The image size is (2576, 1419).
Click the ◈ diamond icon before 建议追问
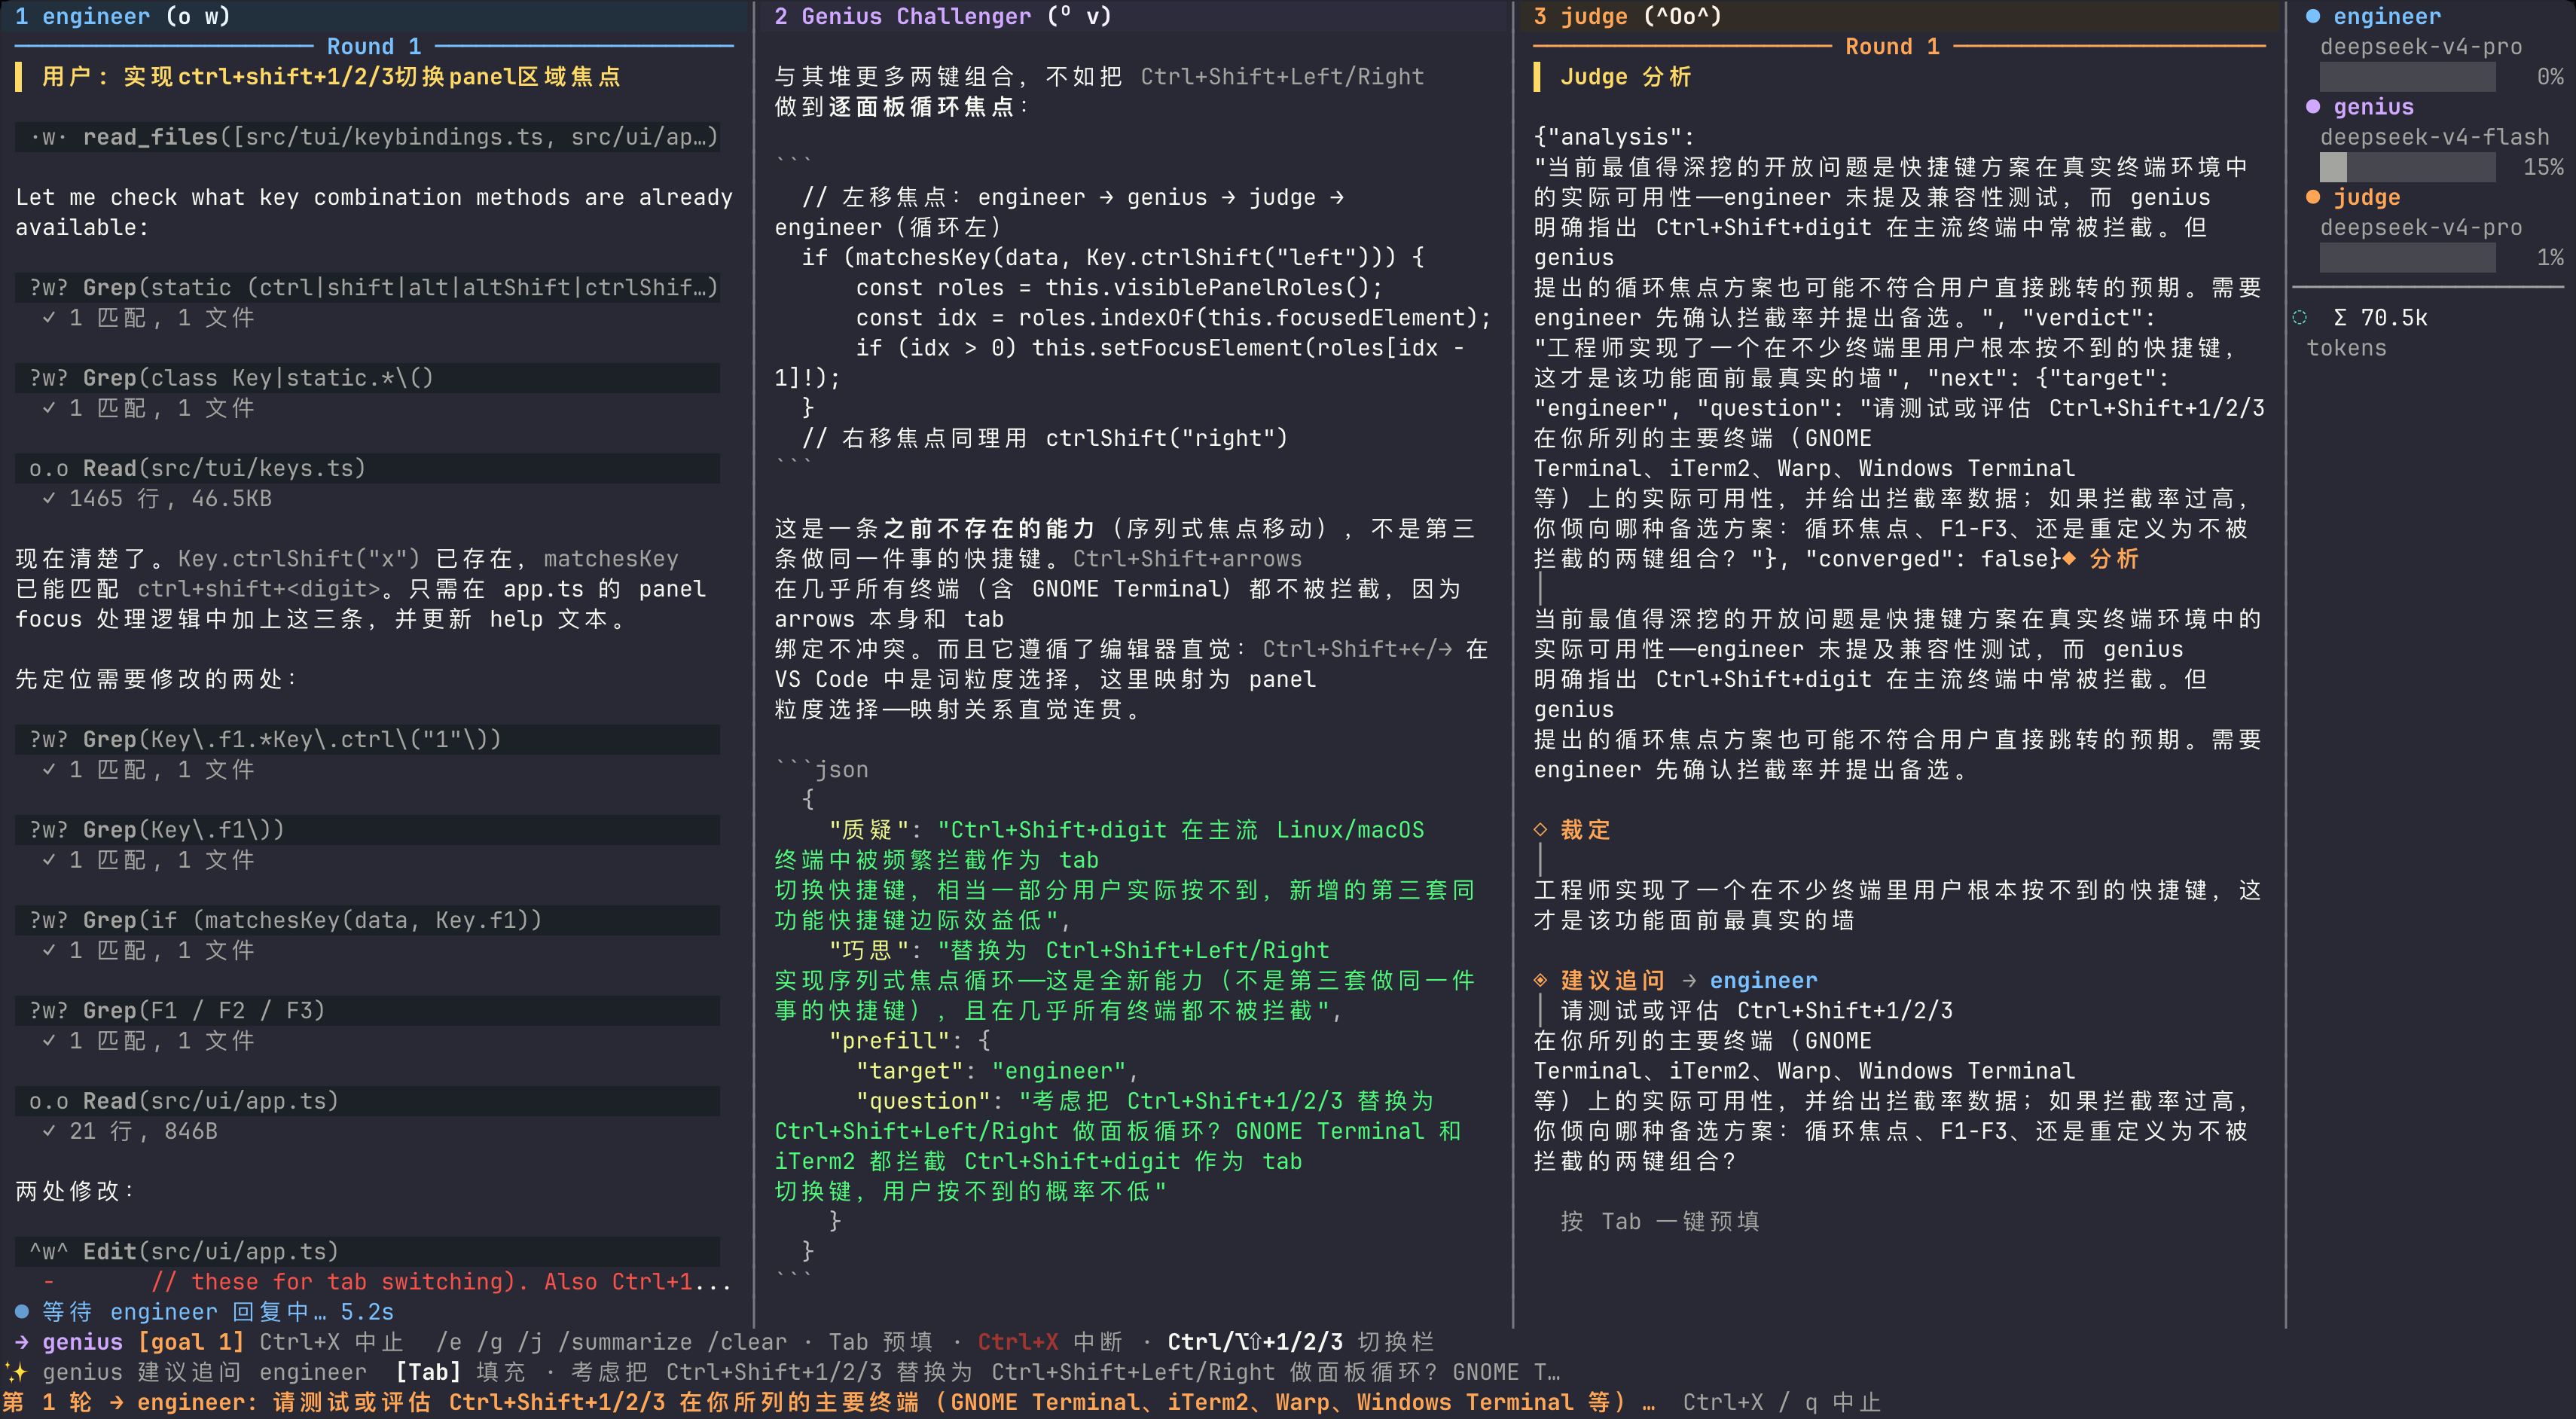point(1541,980)
